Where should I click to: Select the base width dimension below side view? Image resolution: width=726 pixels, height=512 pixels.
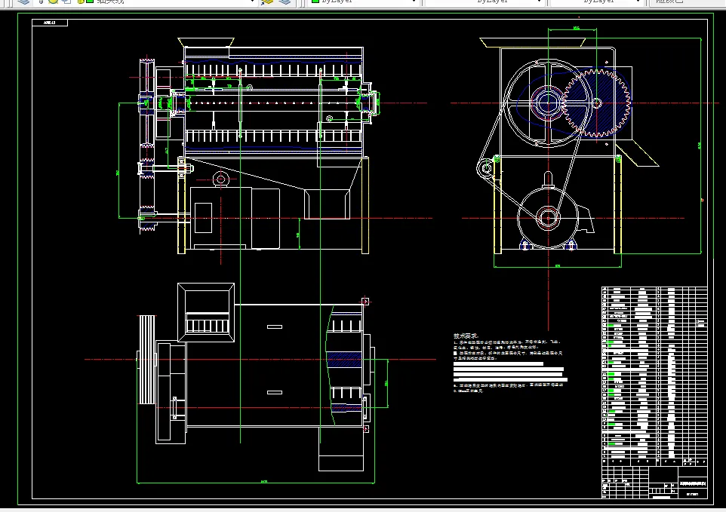pyautogui.click(x=558, y=266)
